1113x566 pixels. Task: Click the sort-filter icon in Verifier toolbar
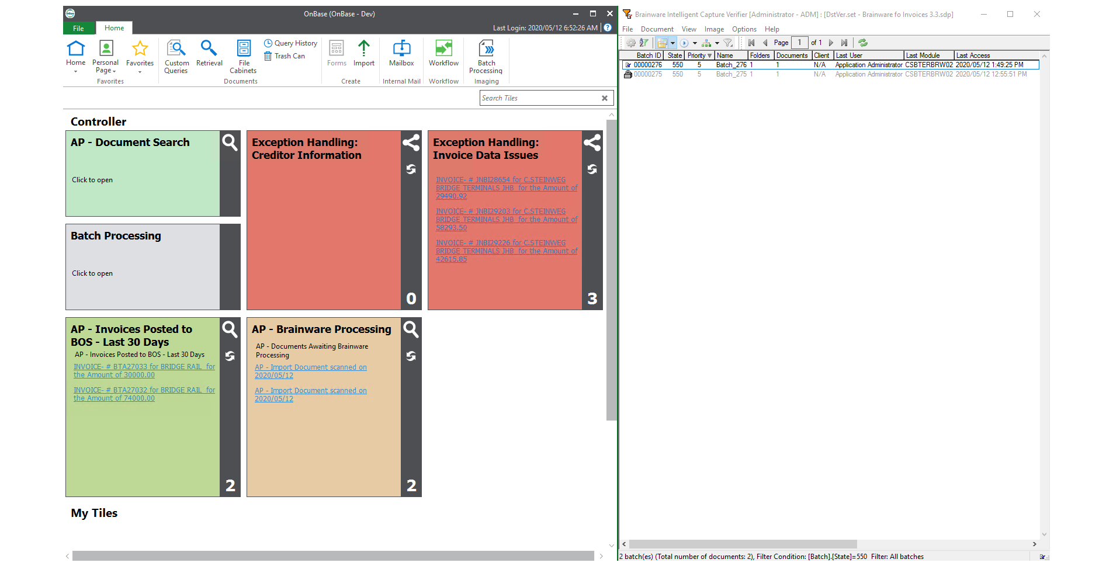point(644,43)
